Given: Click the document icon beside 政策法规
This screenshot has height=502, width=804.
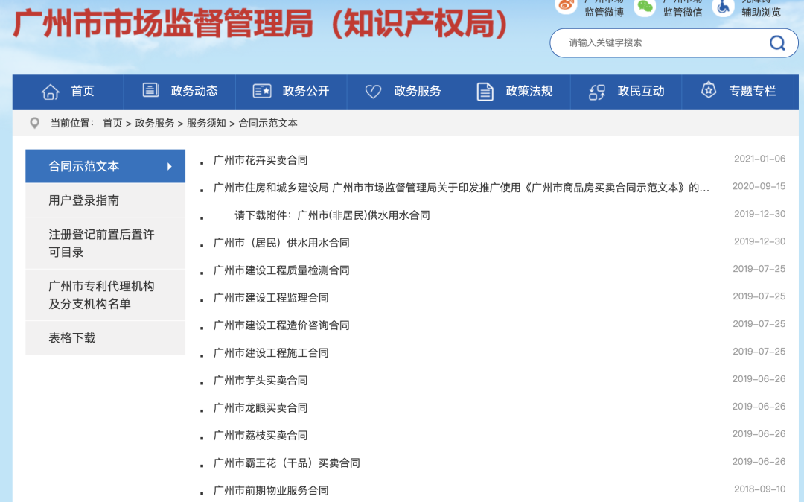Looking at the screenshot, I should [485, 92].
